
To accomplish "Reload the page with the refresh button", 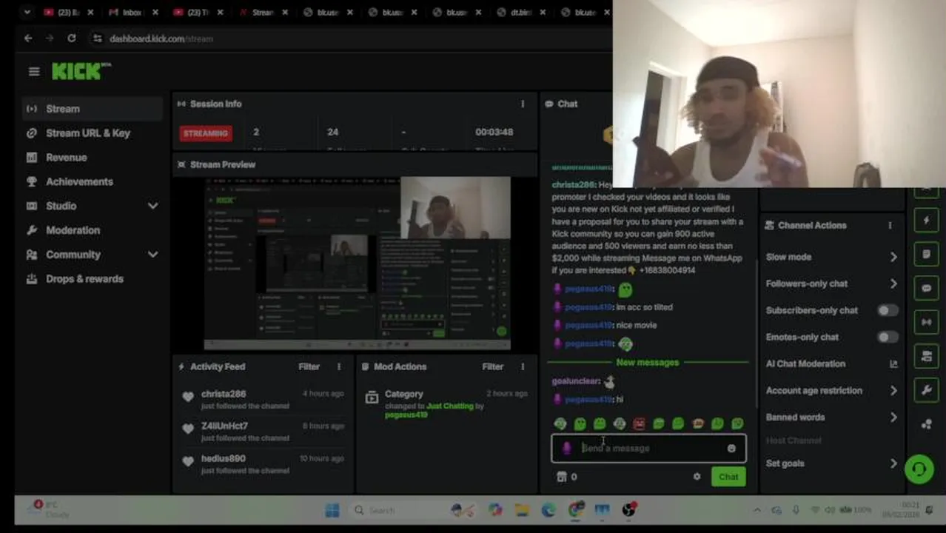I will 71,38.
